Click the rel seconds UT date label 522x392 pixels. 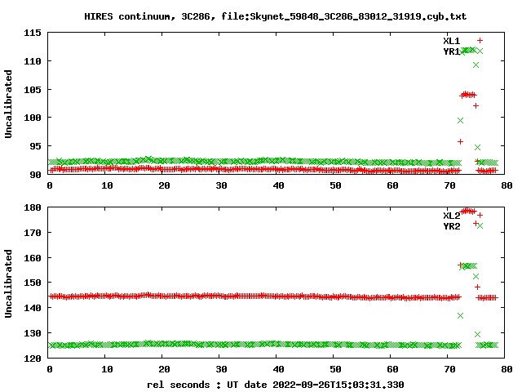pyautogui.click(x=276, y=385)
